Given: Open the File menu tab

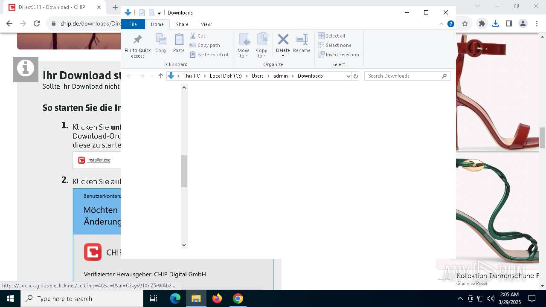Looking at the screenshot, I should 133,24.
